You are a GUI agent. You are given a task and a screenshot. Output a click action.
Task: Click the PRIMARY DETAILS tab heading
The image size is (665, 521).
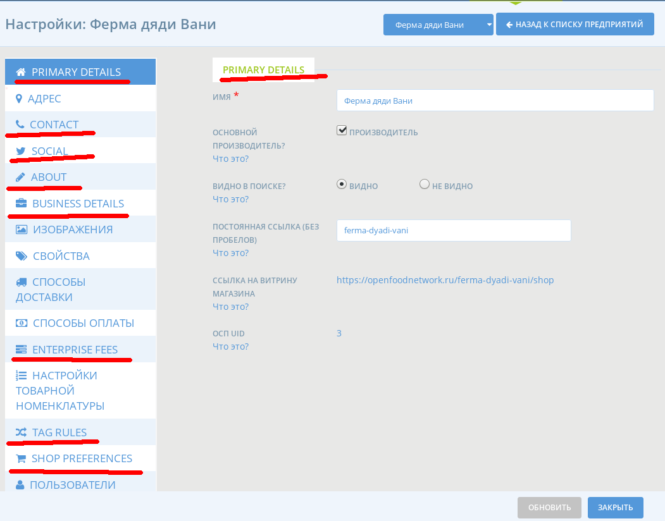(263, 70)
